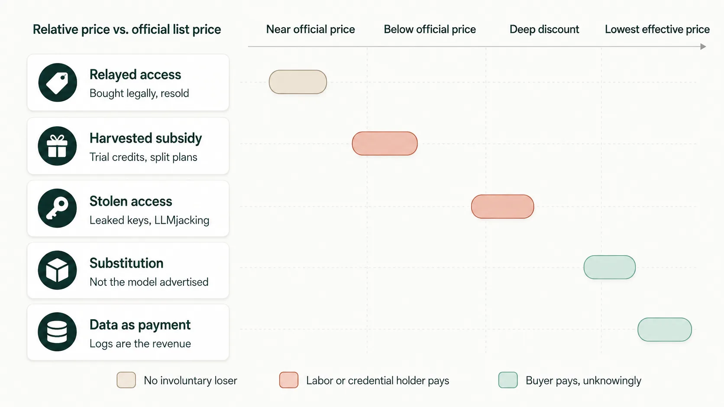Viewport: 724px width, 407px height.
Task: Click the red pill in Harvested subsidy row
Action: [385, 144]
